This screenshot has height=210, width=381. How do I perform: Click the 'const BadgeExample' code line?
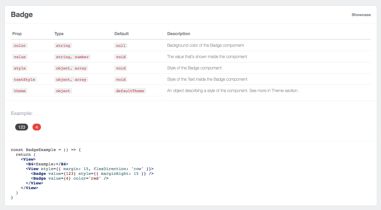(x=46, y=150)
